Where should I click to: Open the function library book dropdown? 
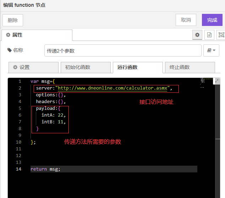(x=211, y=50)
